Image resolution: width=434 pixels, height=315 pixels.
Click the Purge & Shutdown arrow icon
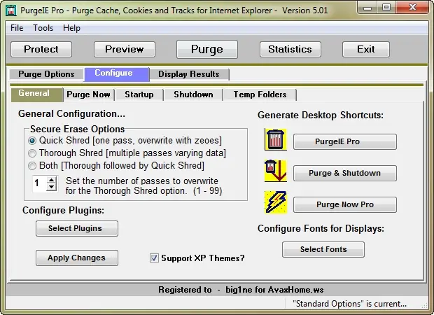coord(275,171)
